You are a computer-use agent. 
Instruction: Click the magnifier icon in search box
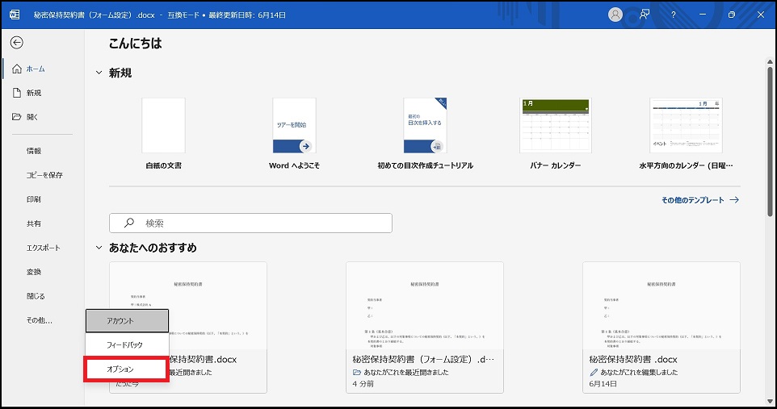[129, 223]
